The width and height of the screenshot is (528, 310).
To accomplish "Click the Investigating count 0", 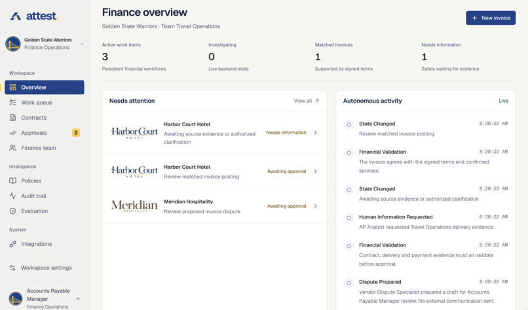I will [212, 57].
